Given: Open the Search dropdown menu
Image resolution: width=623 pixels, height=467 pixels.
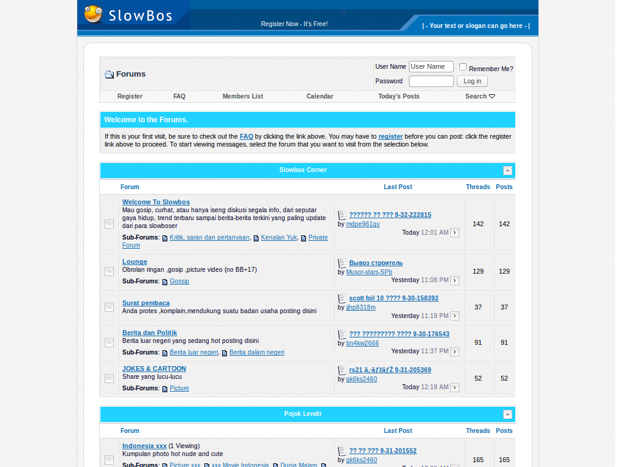Looking at the screenshot, I should coord(480,97).
